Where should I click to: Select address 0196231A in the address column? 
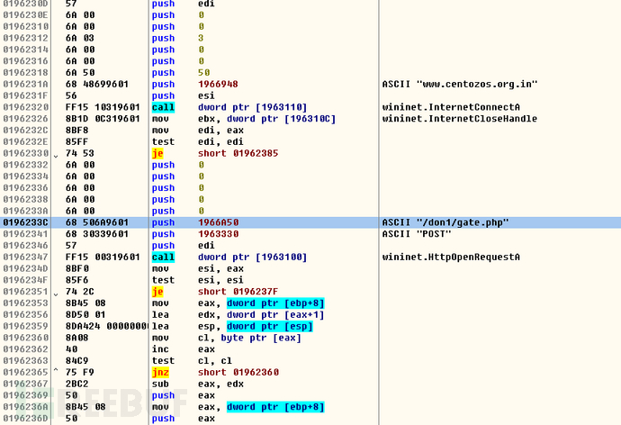(x=26, y=85)
